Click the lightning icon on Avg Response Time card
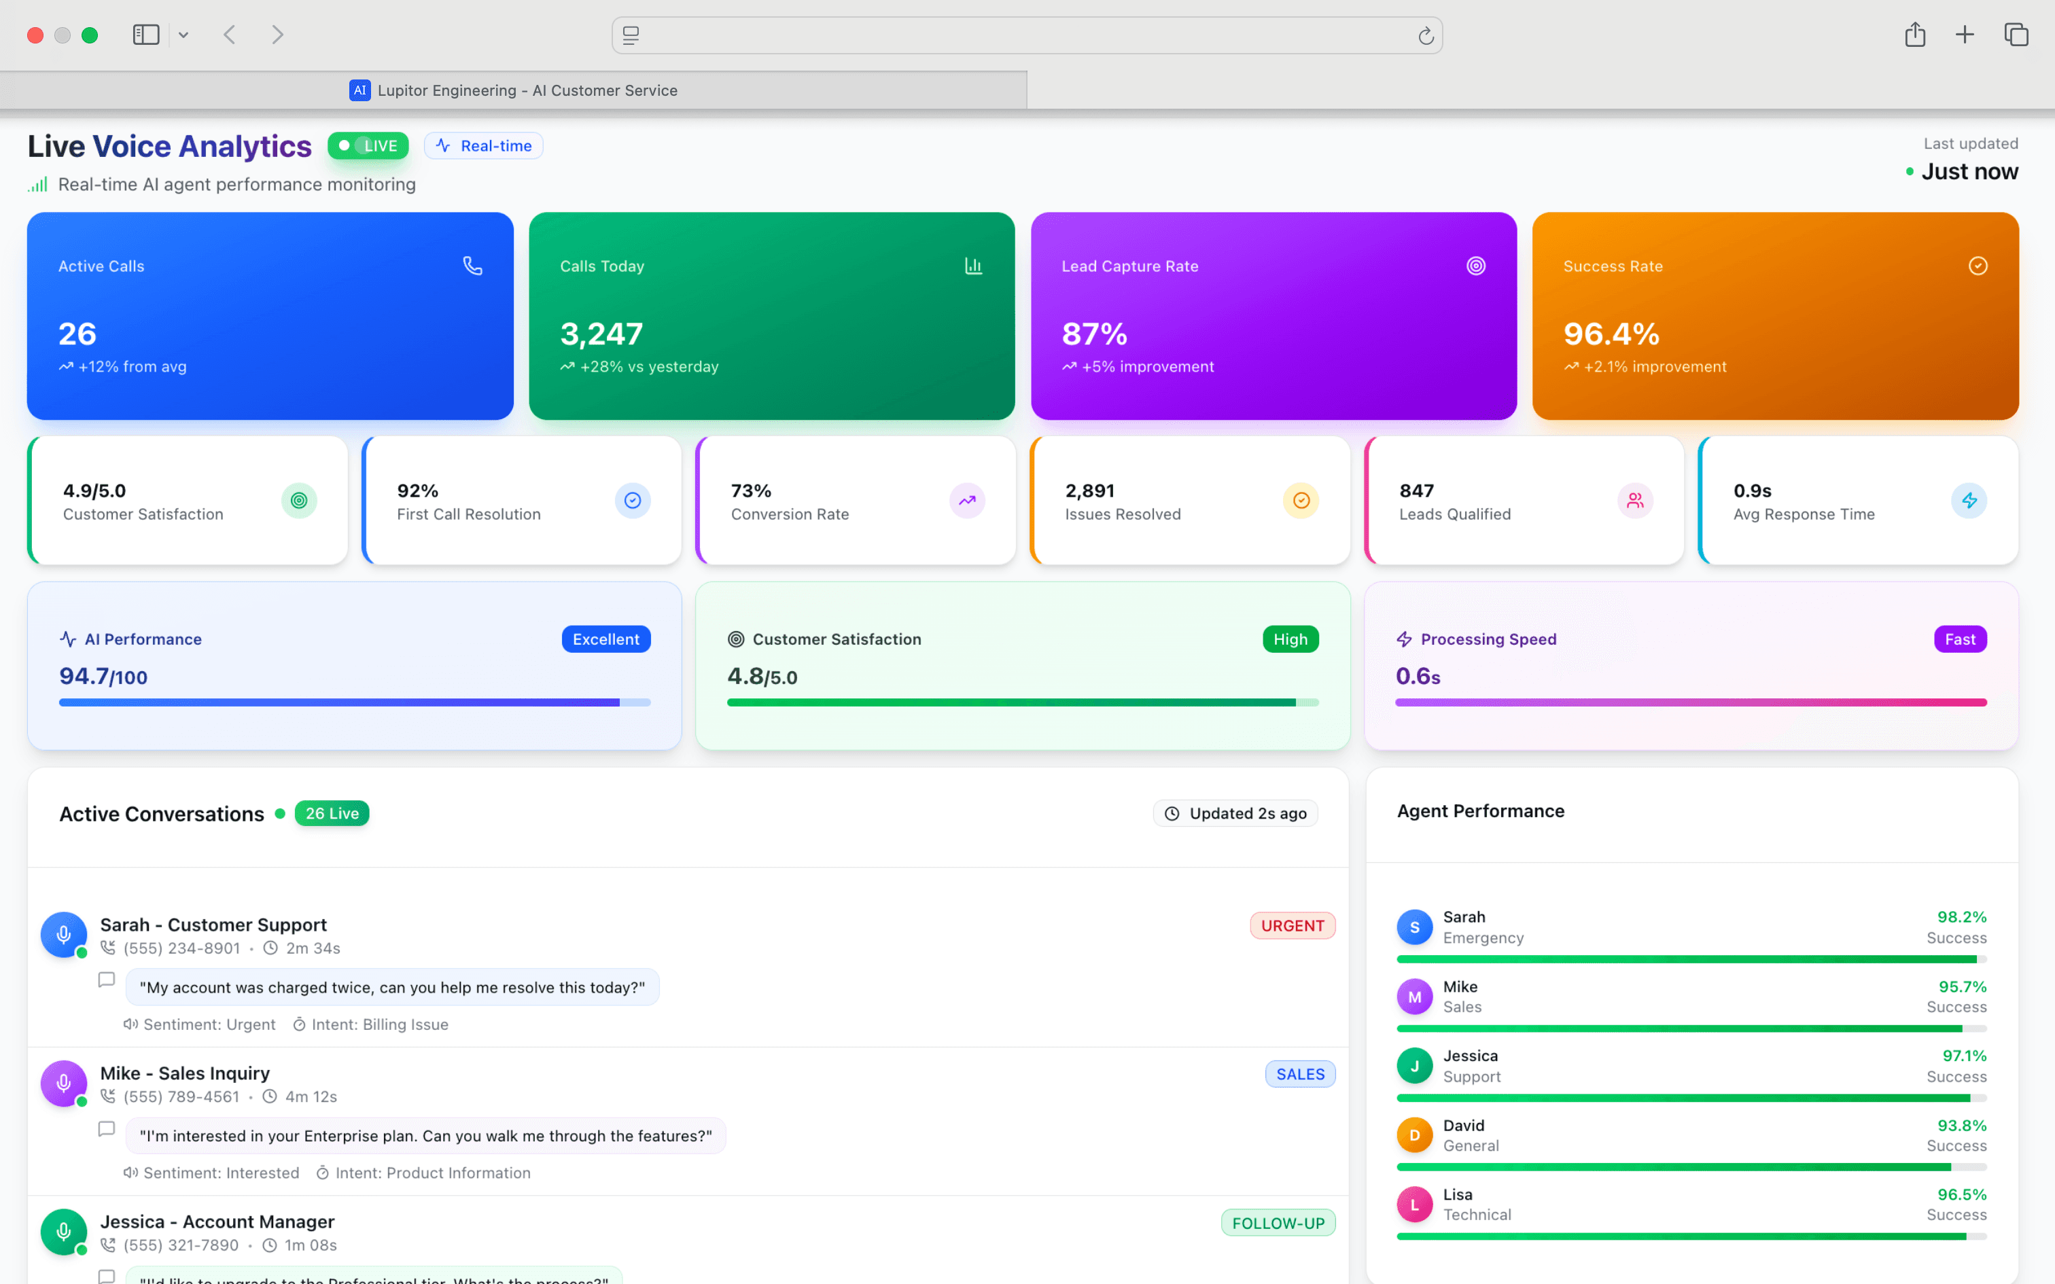The width and height of the screenshot is (2055, 1284). click(1970, 500)
